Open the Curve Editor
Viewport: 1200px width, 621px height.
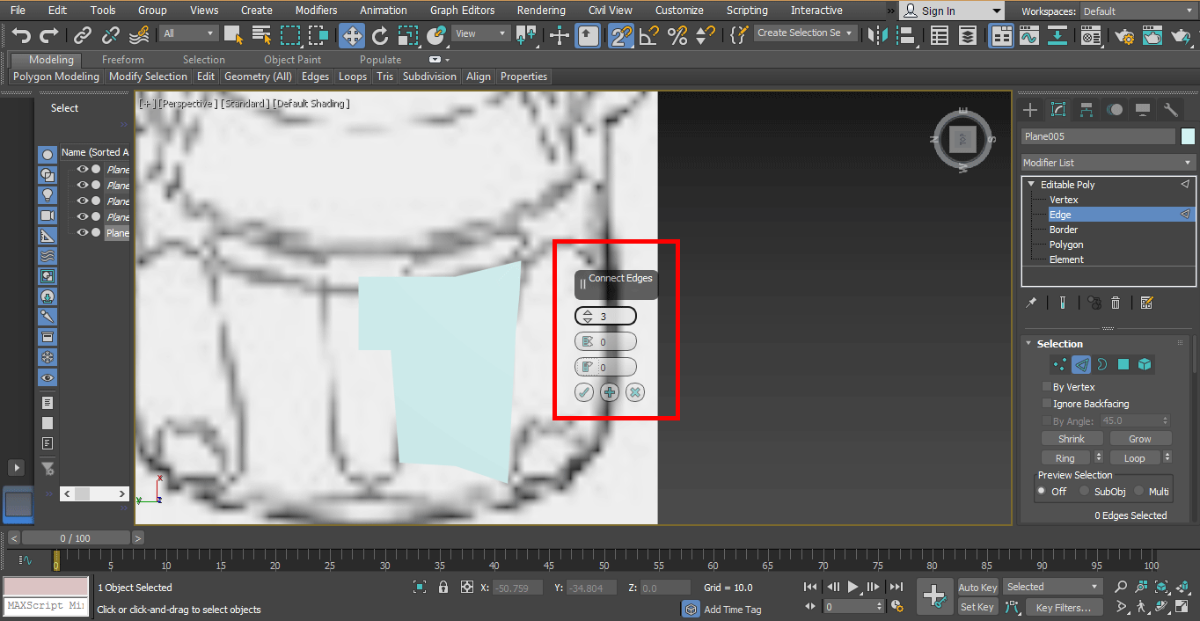[1028, 36]
